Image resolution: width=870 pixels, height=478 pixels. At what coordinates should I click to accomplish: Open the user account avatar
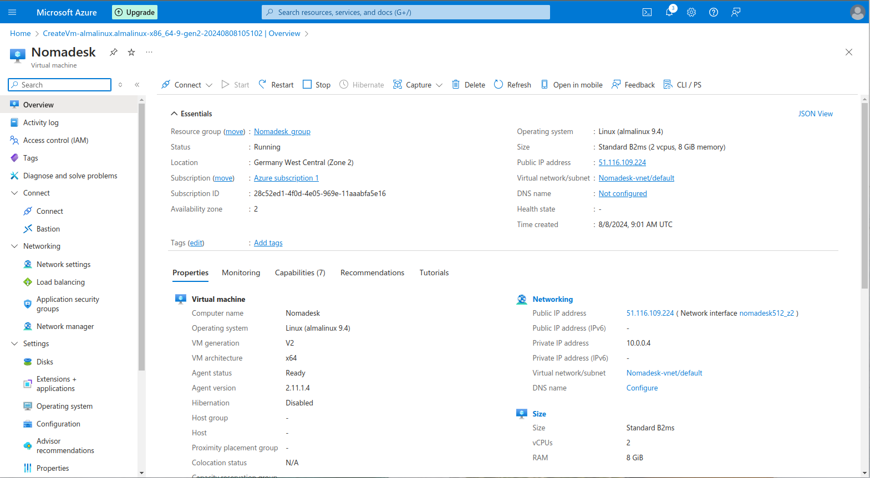(857, 12)
